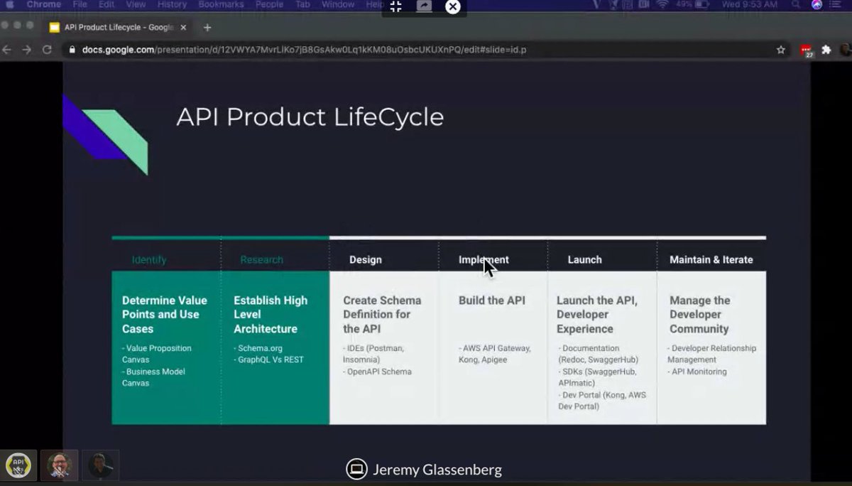Select the dark third participant thumbnail
The width and height of the screenshot is (852, 486).
100,466
